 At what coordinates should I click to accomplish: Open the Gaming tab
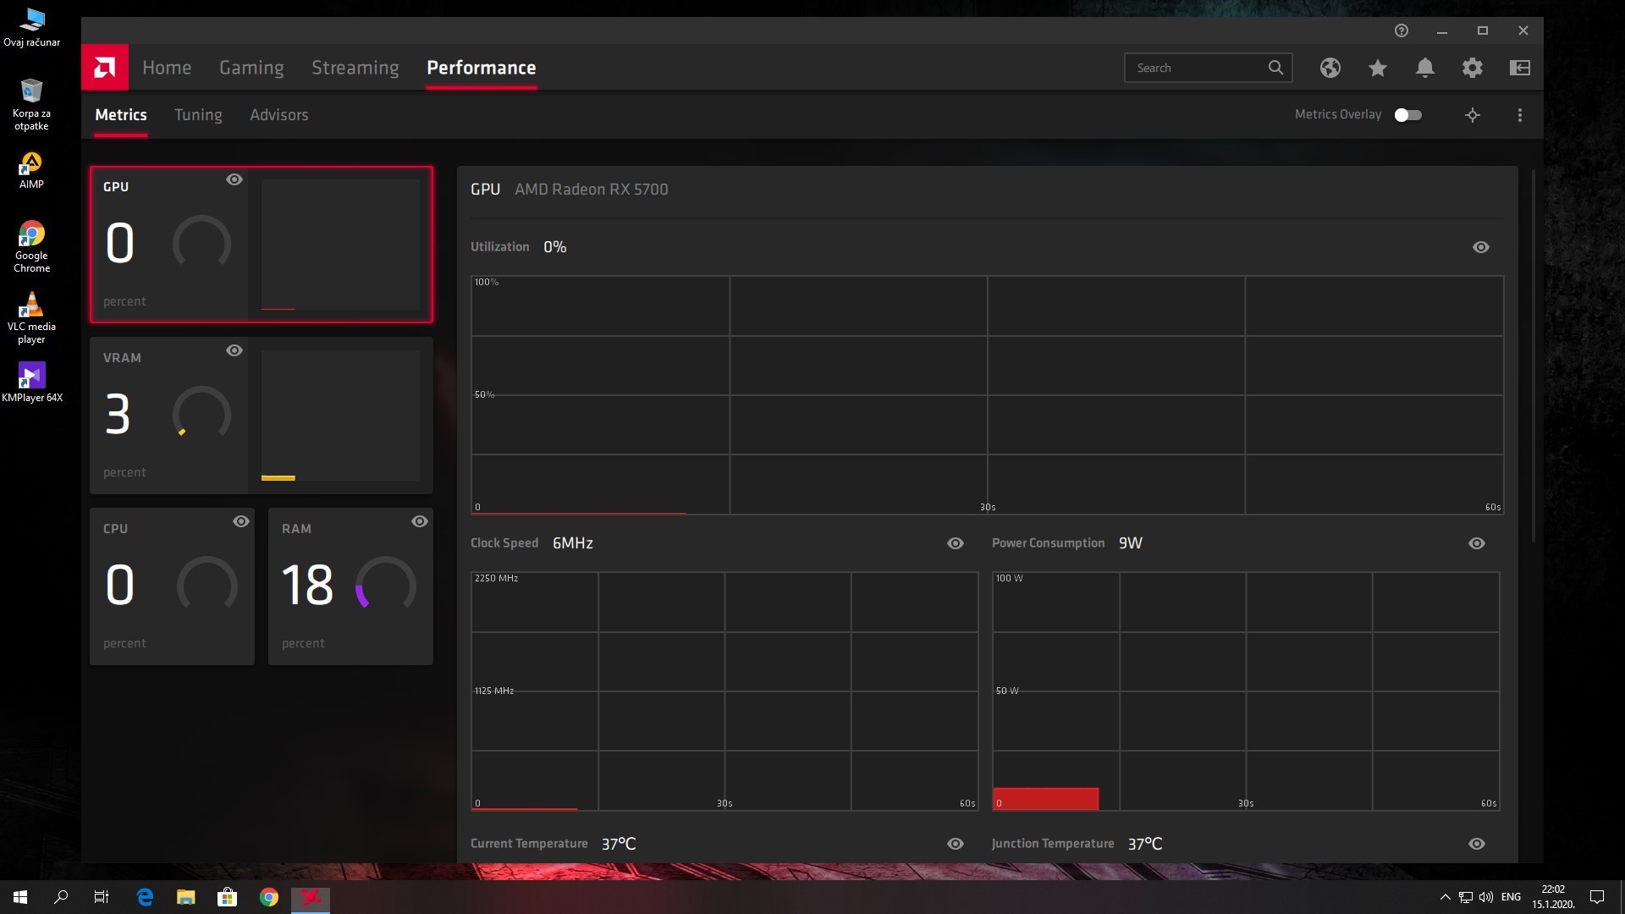(x=251, y=68)
